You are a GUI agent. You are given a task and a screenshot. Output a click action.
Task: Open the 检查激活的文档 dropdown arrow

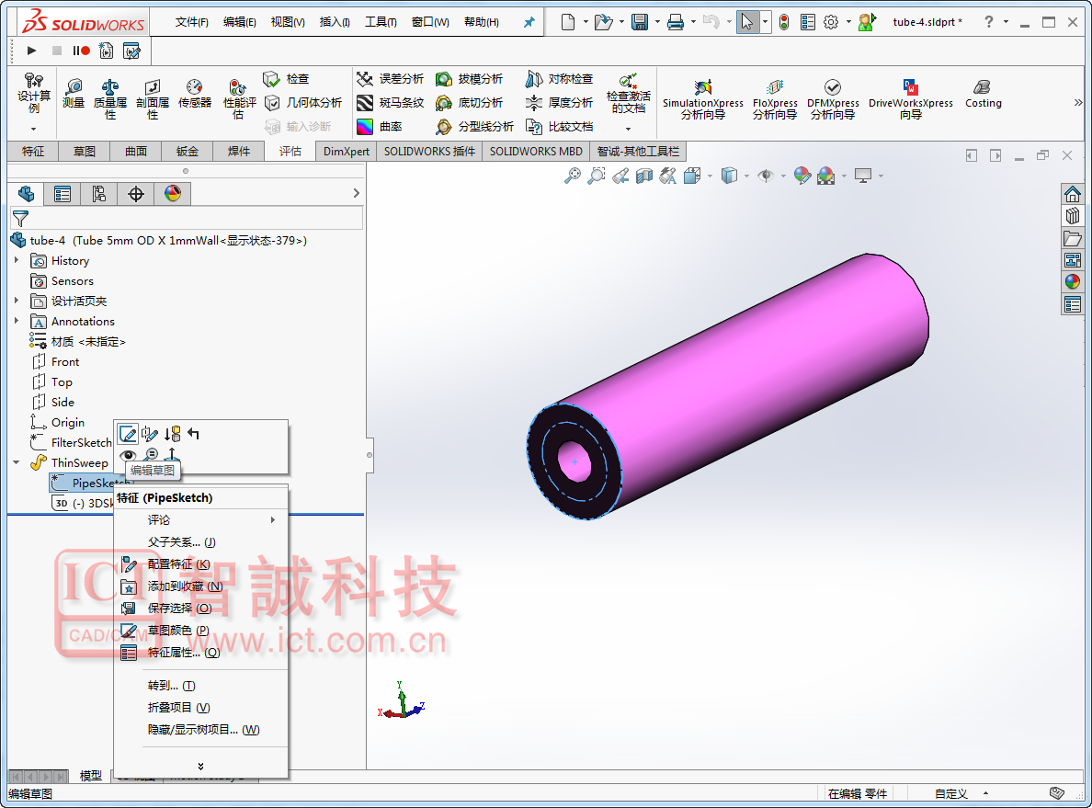pos(628,129)
